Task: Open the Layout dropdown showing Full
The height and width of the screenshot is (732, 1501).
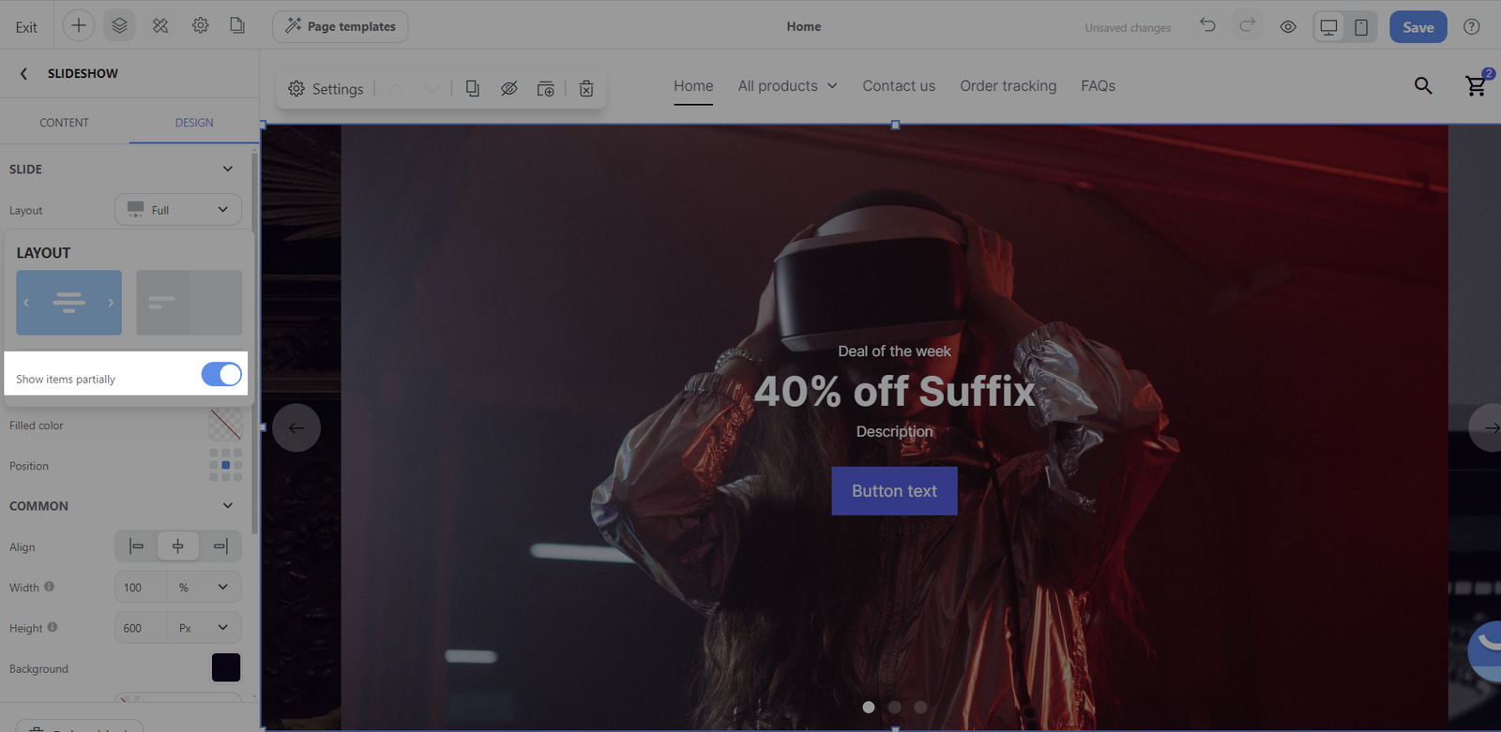Action: click(x=178, y=210)
